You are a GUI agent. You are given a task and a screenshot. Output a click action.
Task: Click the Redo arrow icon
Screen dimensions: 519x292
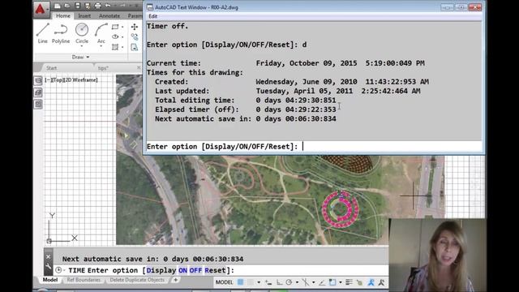click(122, 6)
